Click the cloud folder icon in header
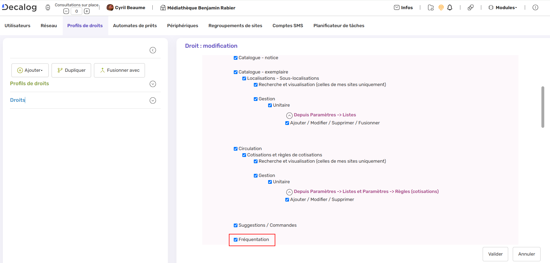The width and height of the screenshot is (550, 263). (431, 8)
